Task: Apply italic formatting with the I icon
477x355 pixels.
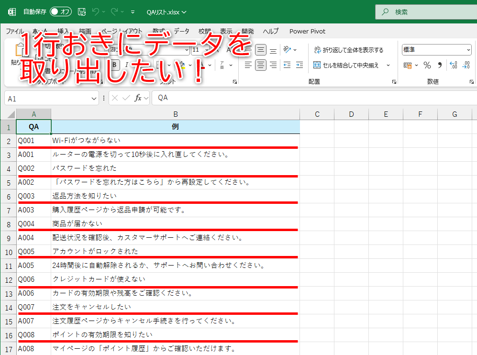Action: [x=126, y=65]
